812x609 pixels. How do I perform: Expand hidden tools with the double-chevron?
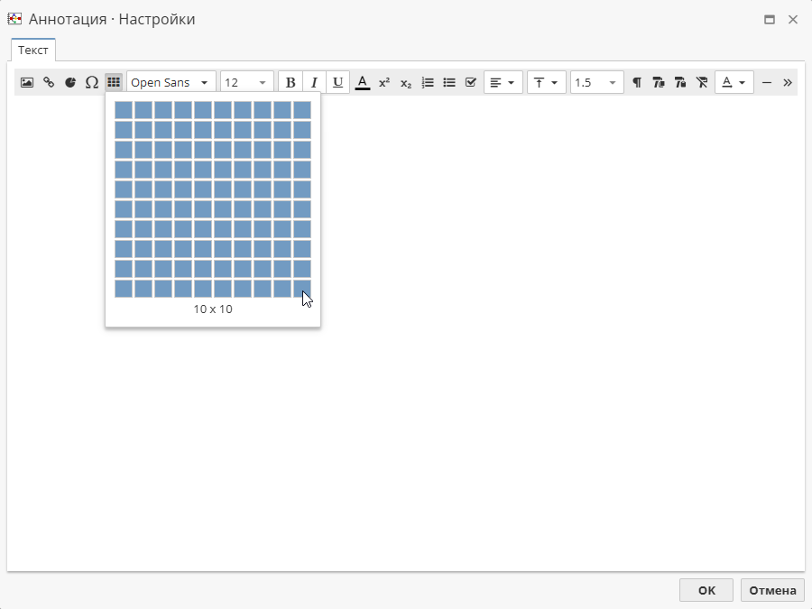(x=787, y=82)
